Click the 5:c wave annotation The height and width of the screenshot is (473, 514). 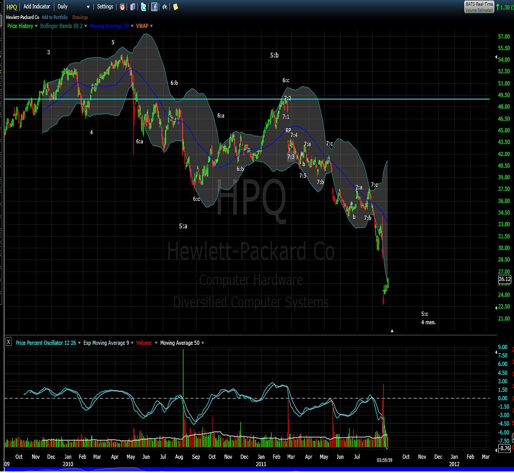click(425, 314)
